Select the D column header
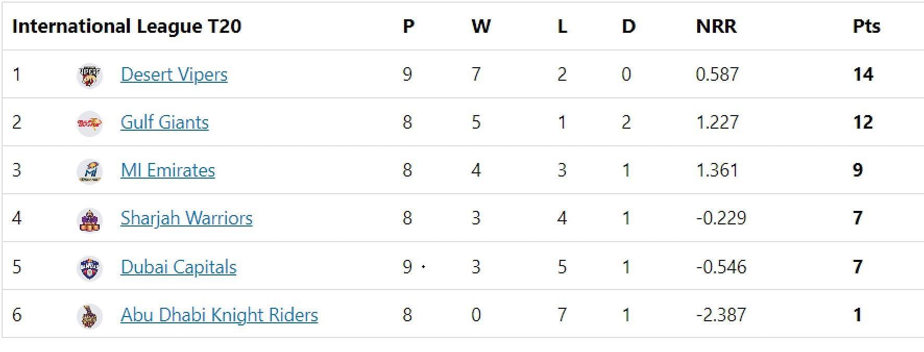This screenshot has width=924, height=352. click(x=629, y=26)
